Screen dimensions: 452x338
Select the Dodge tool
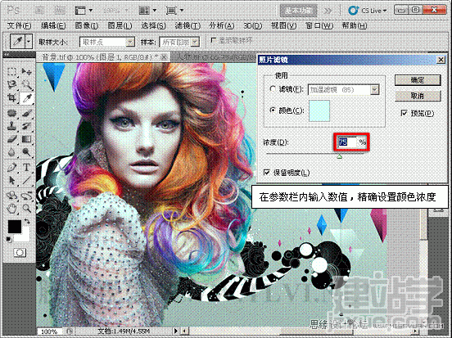26,152
